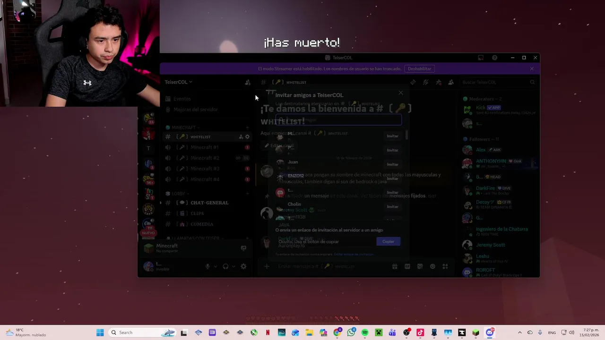Click Deshabilitar in Streamer mode banner
The height and width of the screenshot is (340, 605).
coord(419,69)
